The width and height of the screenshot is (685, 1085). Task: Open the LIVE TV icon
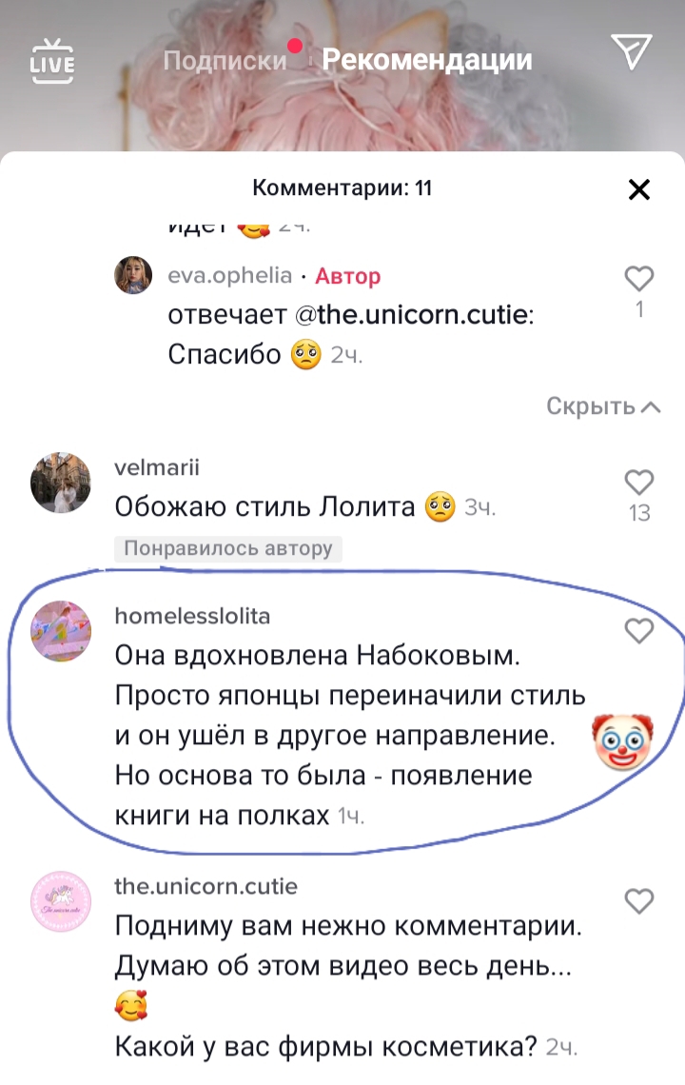point(52,62)
